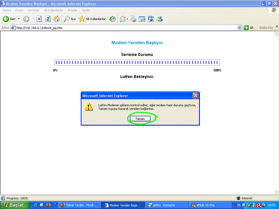Click the warning icon in the dialog
Viewport: 279px width, 209px height.
[x=89, y=107]
